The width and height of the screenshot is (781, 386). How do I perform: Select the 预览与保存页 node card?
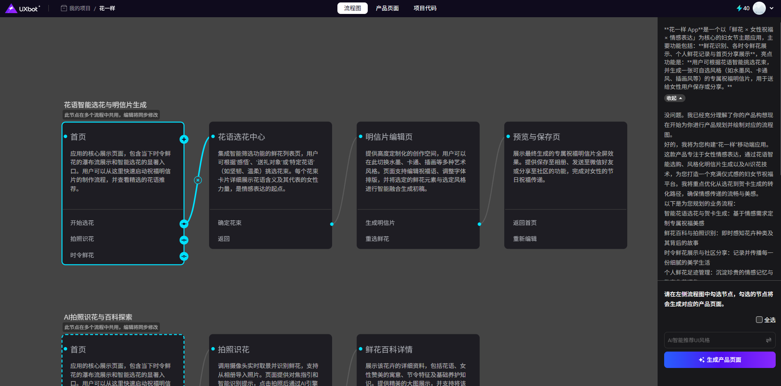(565, 172)
